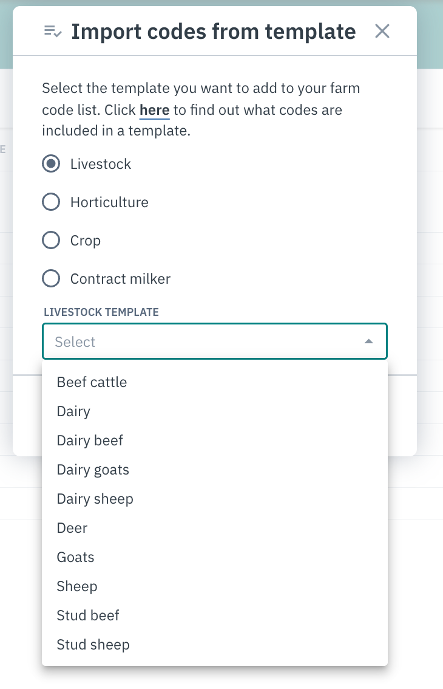The width and height of the screenshot is (443, 689).
Task: Close the Import codes dialog
Action: pyautogui.click(x=382, y=31)
